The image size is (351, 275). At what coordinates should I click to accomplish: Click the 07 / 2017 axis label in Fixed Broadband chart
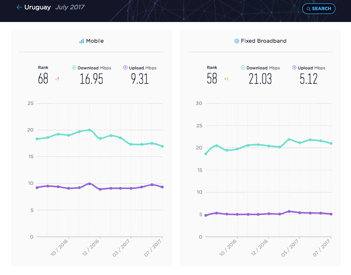click(321, 247)
